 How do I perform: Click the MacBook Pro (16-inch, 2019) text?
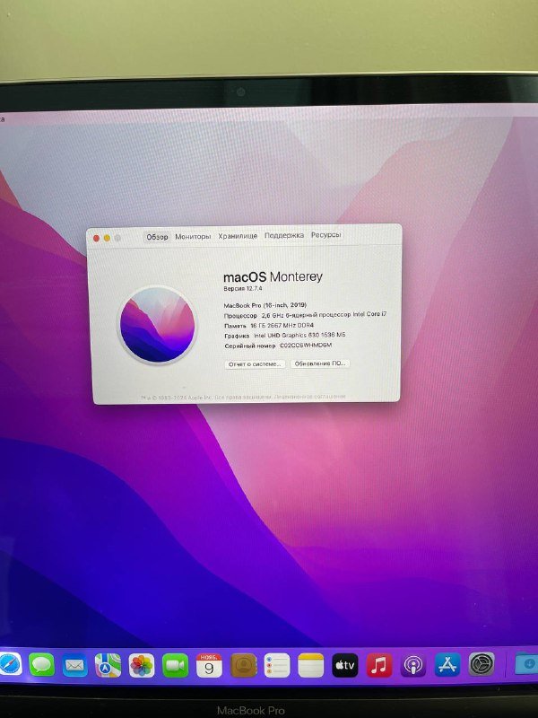pyautogui.click(x=265, y=305)
